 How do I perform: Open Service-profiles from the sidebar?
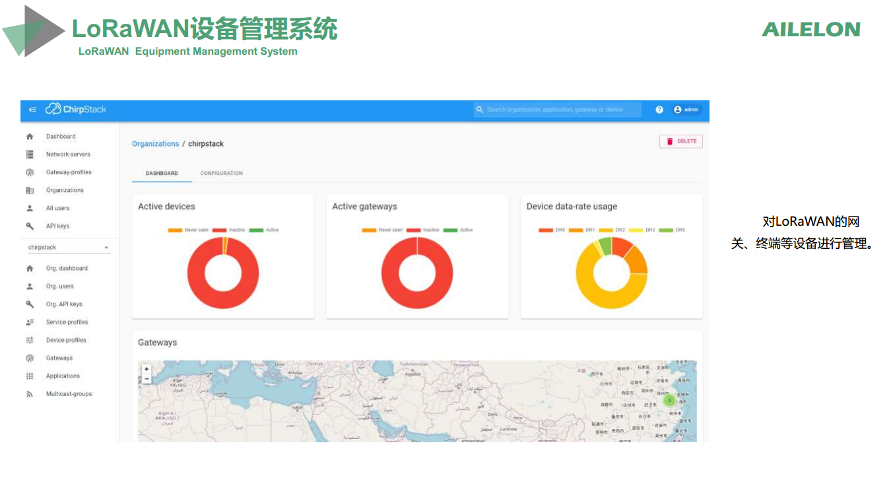[67, 322]
